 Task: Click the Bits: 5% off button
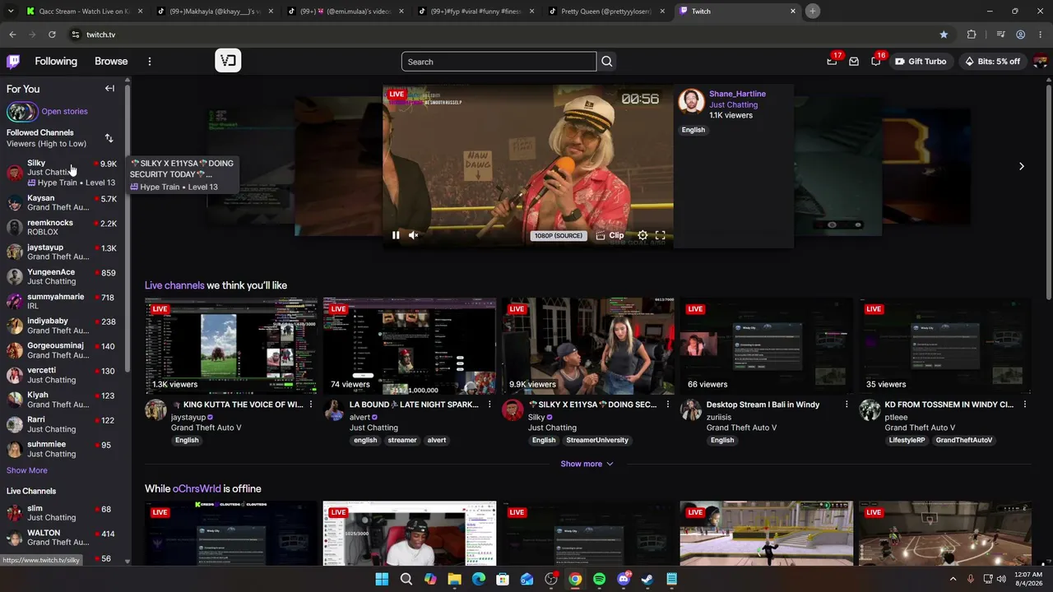pyautogui.click(x=992, y=62)
